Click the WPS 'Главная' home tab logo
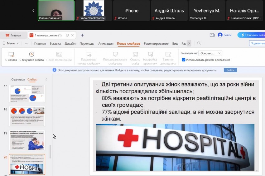This screenshot has width=265, height=176. point(7,35)
